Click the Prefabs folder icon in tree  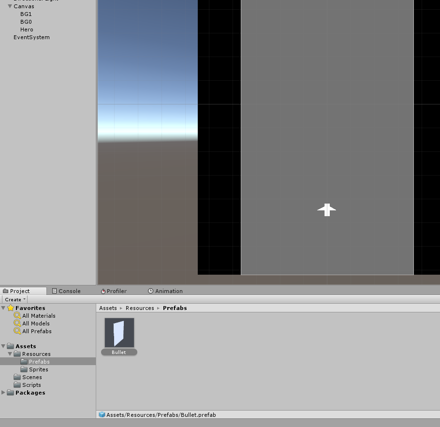pyautogui.click(x=24, y=361)
